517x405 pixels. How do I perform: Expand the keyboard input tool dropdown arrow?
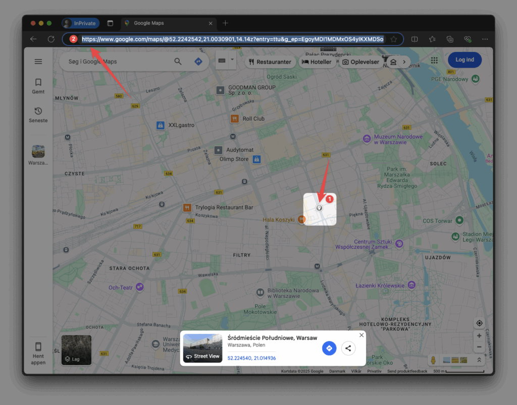[x=232, y=60]
